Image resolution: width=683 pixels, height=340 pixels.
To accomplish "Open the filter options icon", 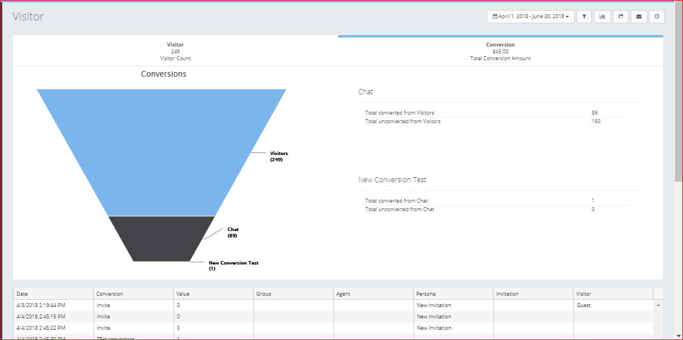I will (x=584, y=16).
